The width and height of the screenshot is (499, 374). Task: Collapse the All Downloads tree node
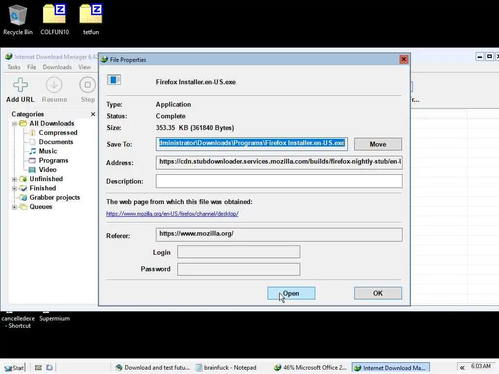[x=14, y=124]
